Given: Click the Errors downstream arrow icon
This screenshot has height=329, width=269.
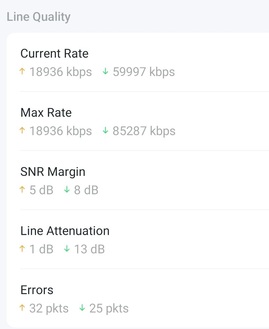Looking at the screenshot, I should point(82,308).
